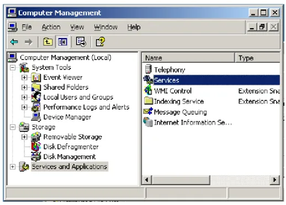Viewport: 286px width, 205px height.
Task: Collapse the System Tools node
Action: pyautogui.click(x=13, y=68)
